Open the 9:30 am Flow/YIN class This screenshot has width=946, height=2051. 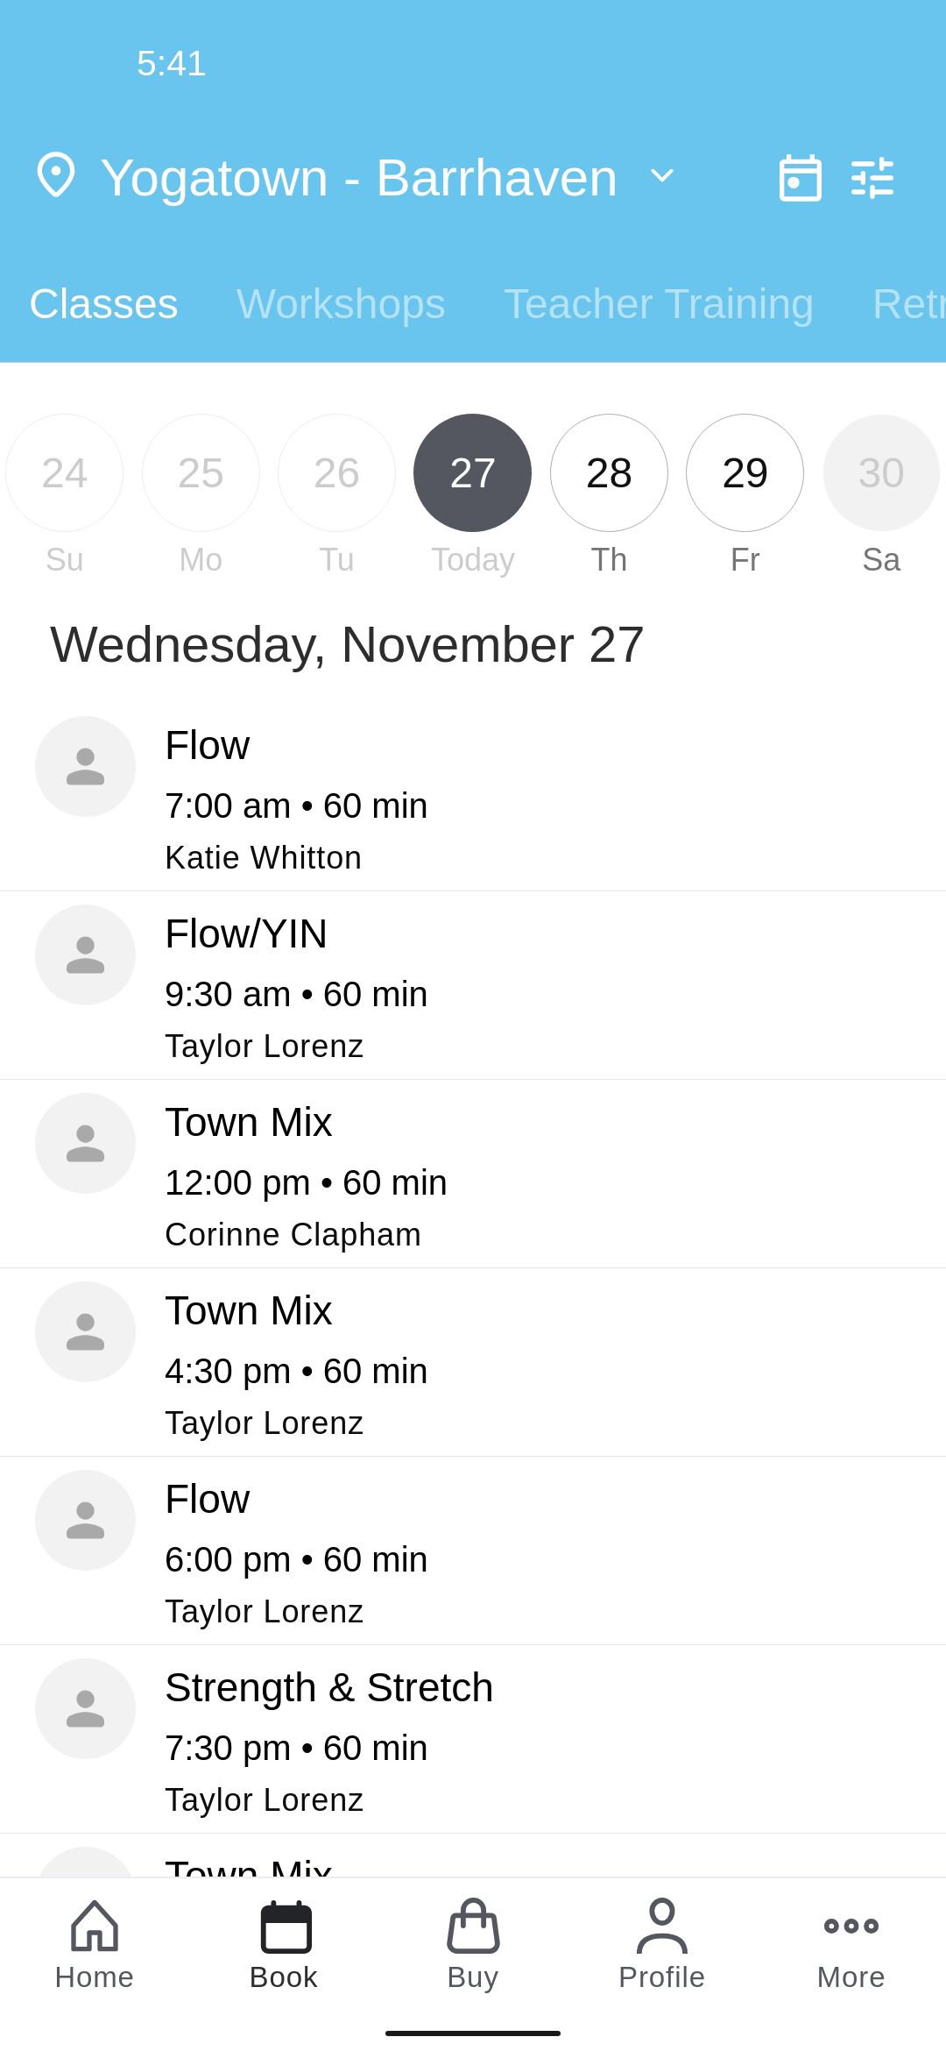pyautogui.click(x=473, y=986)
